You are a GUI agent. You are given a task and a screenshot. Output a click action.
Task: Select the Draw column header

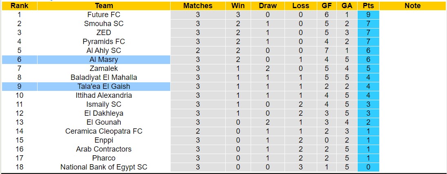point(268,6)
